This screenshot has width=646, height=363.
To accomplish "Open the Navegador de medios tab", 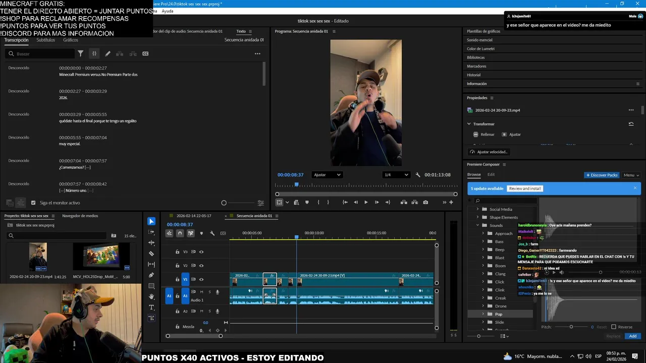I will pyautogui.click(x=80, y=216).
